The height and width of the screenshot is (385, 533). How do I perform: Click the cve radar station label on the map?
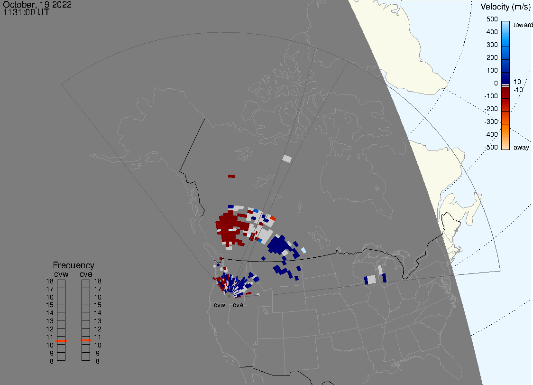[x=238, y=305]
